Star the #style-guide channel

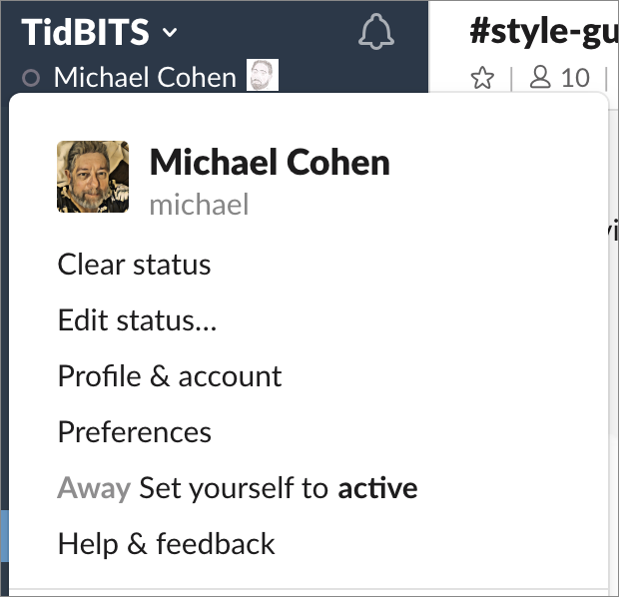tap(482, 78)
